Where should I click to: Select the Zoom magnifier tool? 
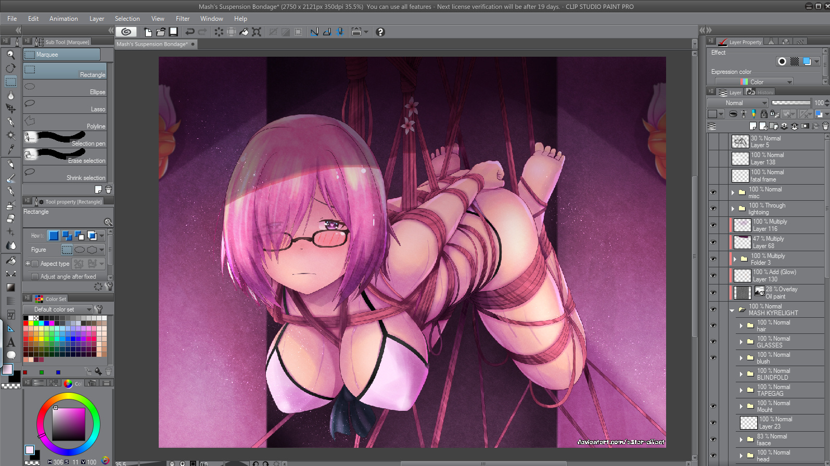click(10, 54)
